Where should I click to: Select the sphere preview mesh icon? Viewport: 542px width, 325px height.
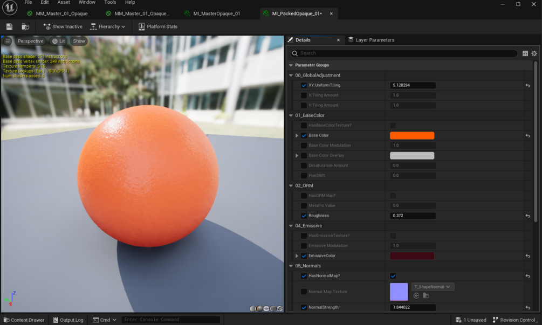tap(259, 308)
